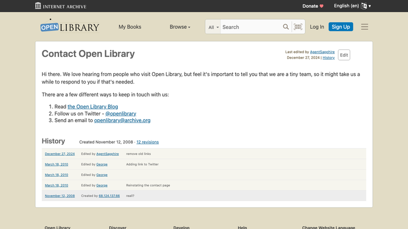Screen dimensions: 408x229
Task: Open My Books
Action: [x=130, y=27]
